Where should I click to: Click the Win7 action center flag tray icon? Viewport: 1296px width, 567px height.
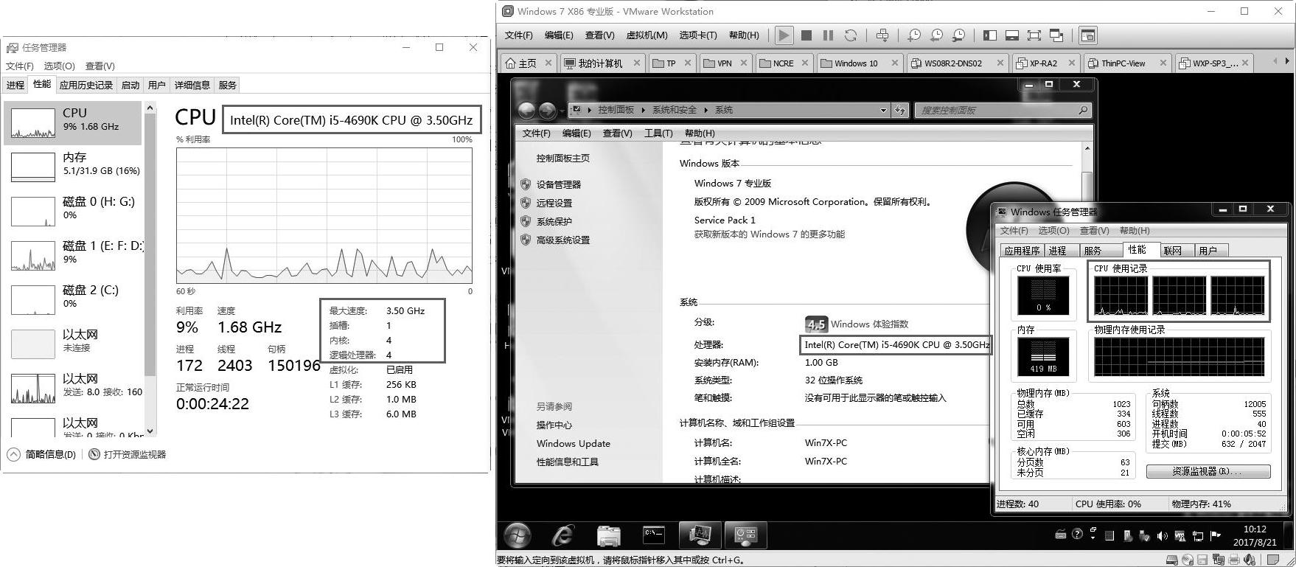(1216, 536)
